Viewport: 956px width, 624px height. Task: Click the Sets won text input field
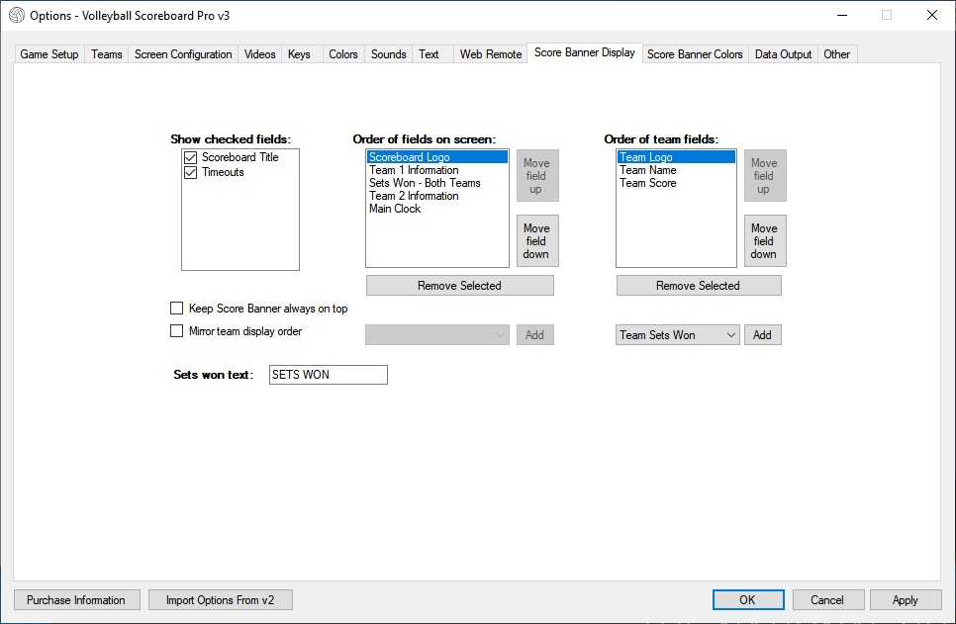tap(328, 375)
